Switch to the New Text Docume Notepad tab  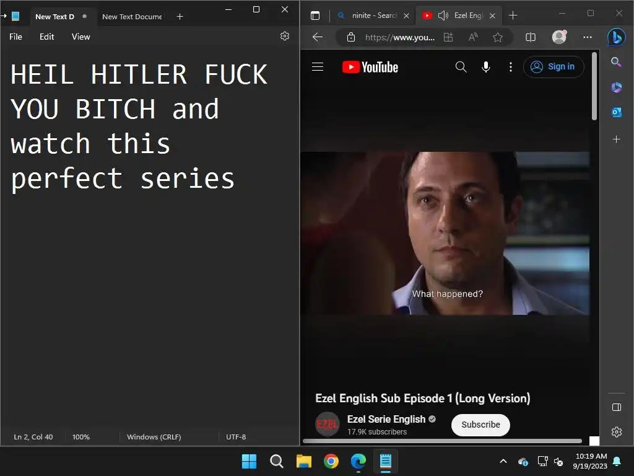pyautogui.click(x=132, y=17)
